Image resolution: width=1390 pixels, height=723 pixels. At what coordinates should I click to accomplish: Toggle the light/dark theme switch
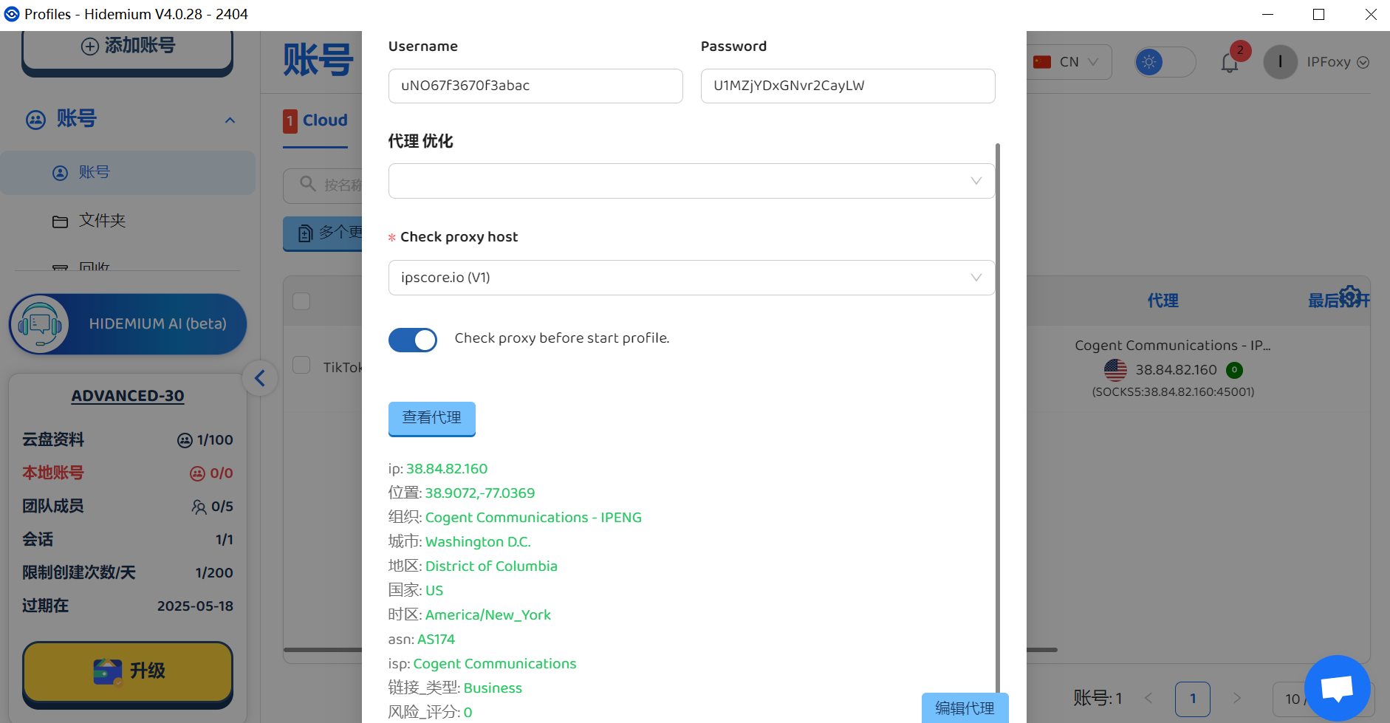click(x=1165, y=62)
